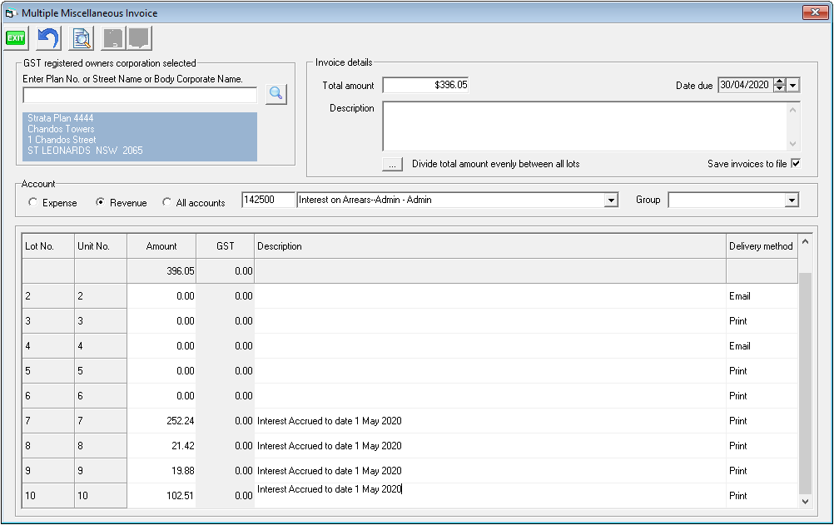Click the Date due 30/04/2020 field
Screen dimensions: 834x525
746,85
